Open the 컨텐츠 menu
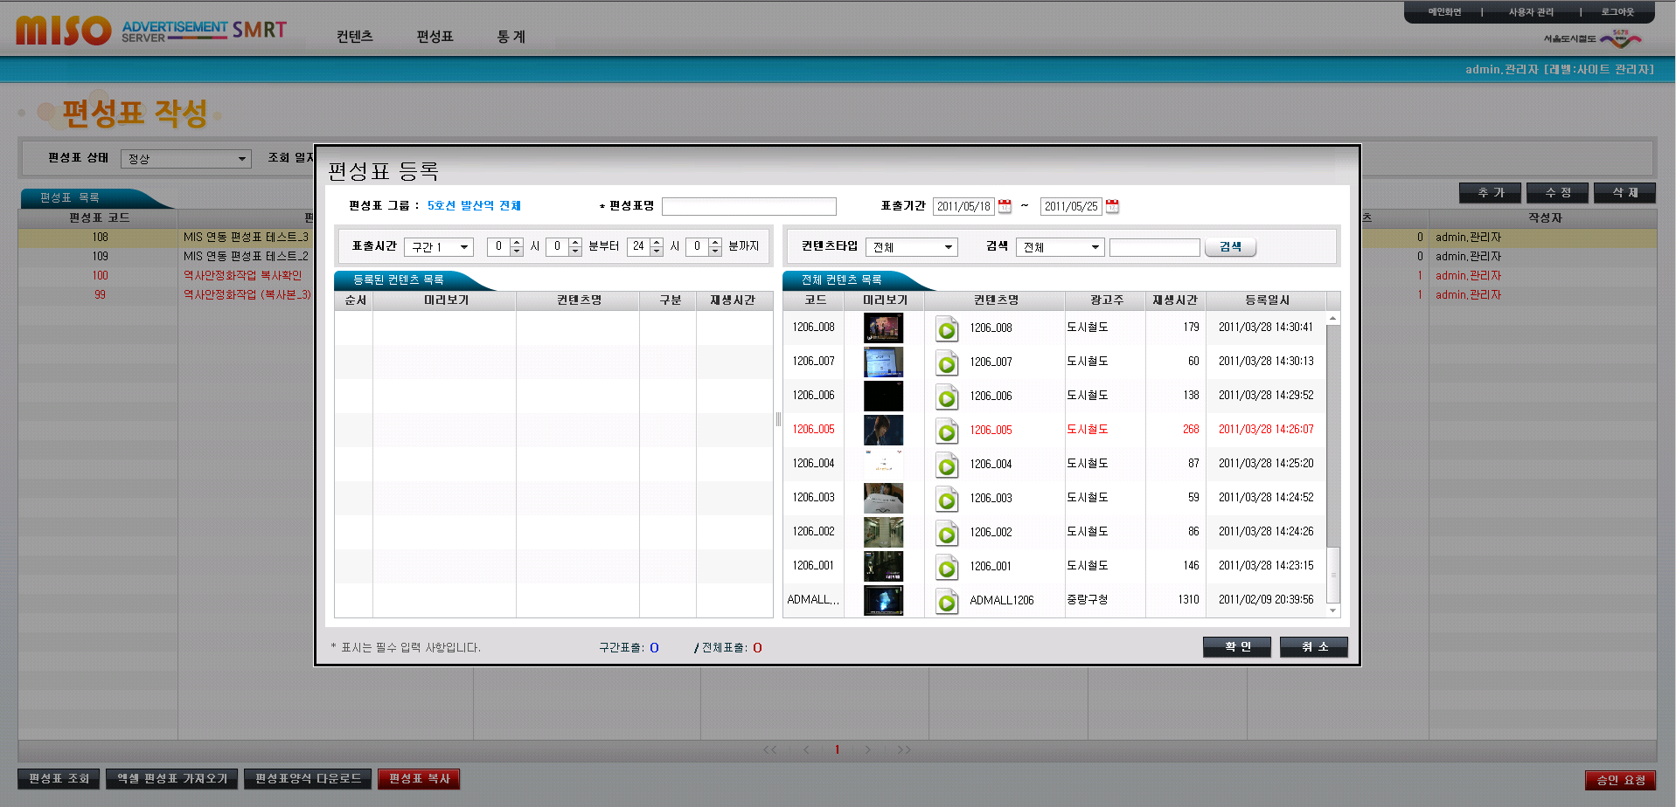Viewport: 1676px width, 807px height. [x=354, y=37]
